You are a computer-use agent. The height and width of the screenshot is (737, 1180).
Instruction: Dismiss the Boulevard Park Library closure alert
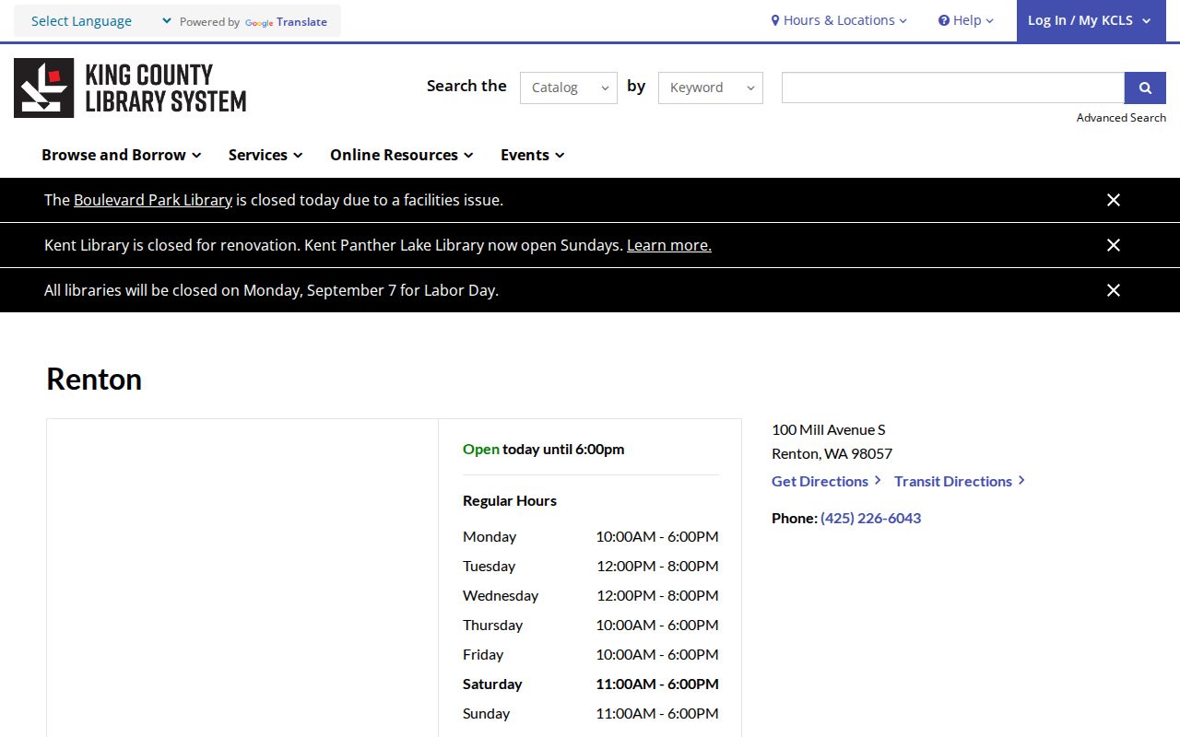tap(1114, 200)
